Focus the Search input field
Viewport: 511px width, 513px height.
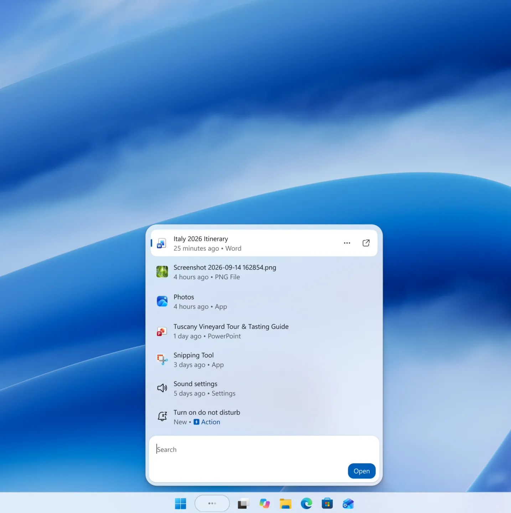(x=264, y=459)
